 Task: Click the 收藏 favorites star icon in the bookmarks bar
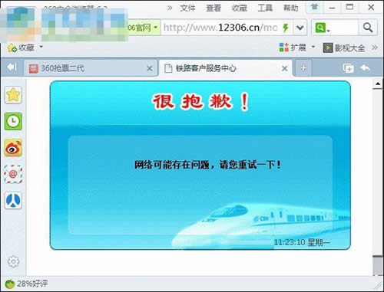coord(12,48)
